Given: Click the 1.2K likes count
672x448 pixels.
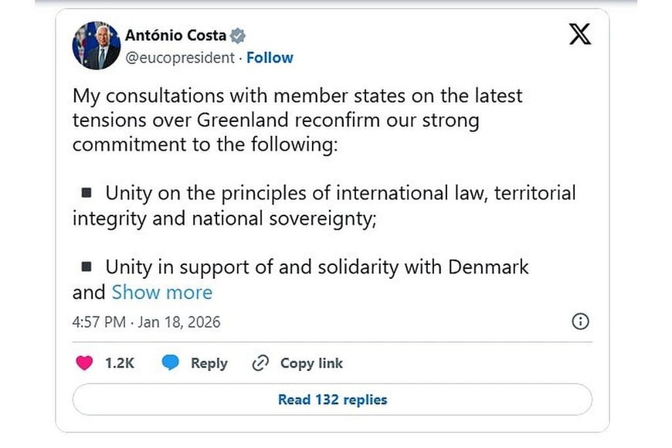Looking at the screenshot, I should pos(120,363).
